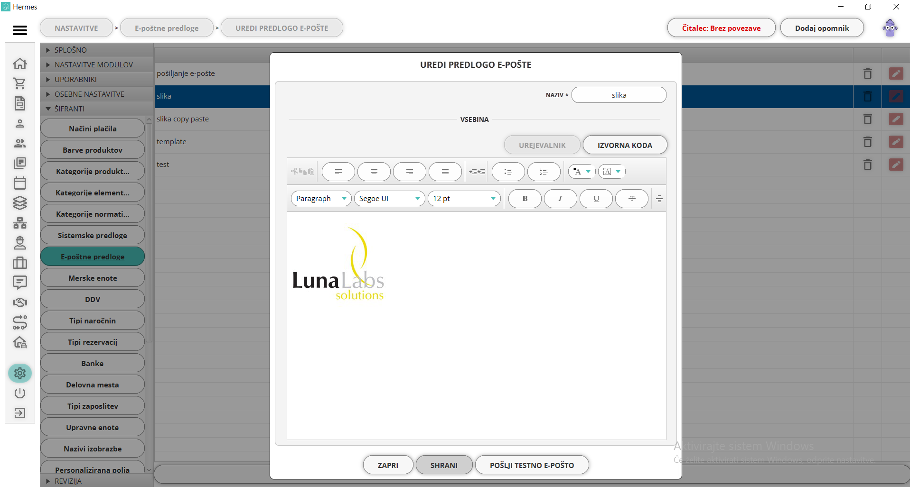Screen dimensions: 910x487
Task: Toggle bullet list formatting
Action: pos(508,172)
